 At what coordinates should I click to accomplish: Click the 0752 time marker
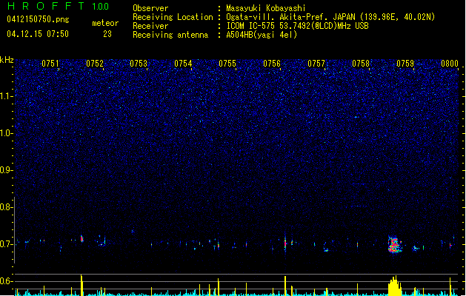coord(95,64)
